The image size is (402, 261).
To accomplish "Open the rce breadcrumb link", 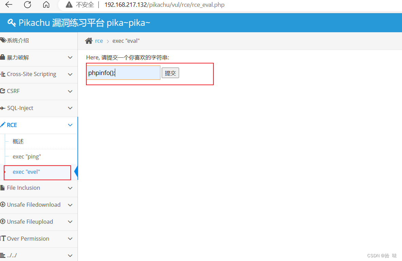I will (99, 40).
